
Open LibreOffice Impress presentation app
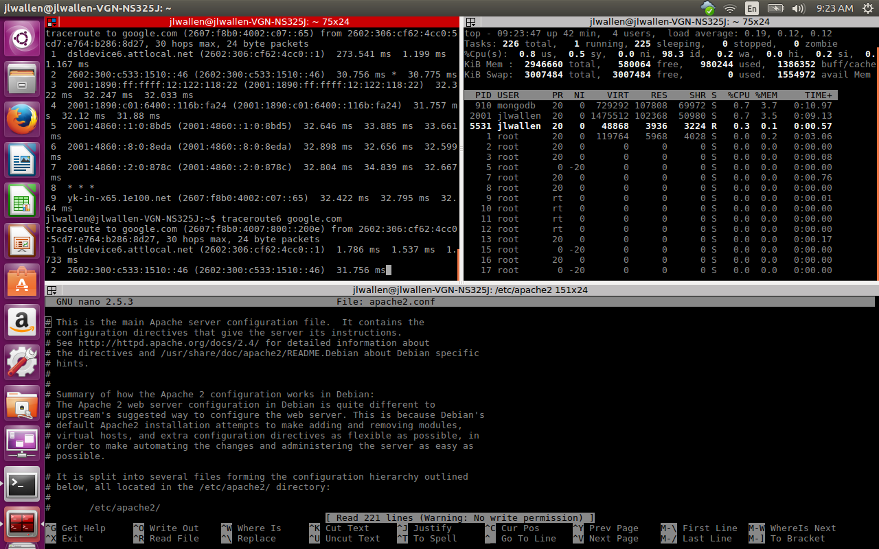click(23, 241)
